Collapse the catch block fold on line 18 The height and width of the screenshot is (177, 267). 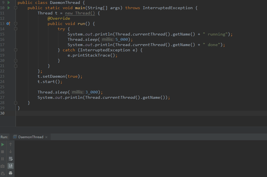16,50
